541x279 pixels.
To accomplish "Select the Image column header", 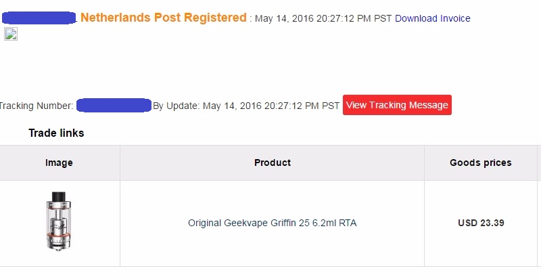I will pos(59,163).
